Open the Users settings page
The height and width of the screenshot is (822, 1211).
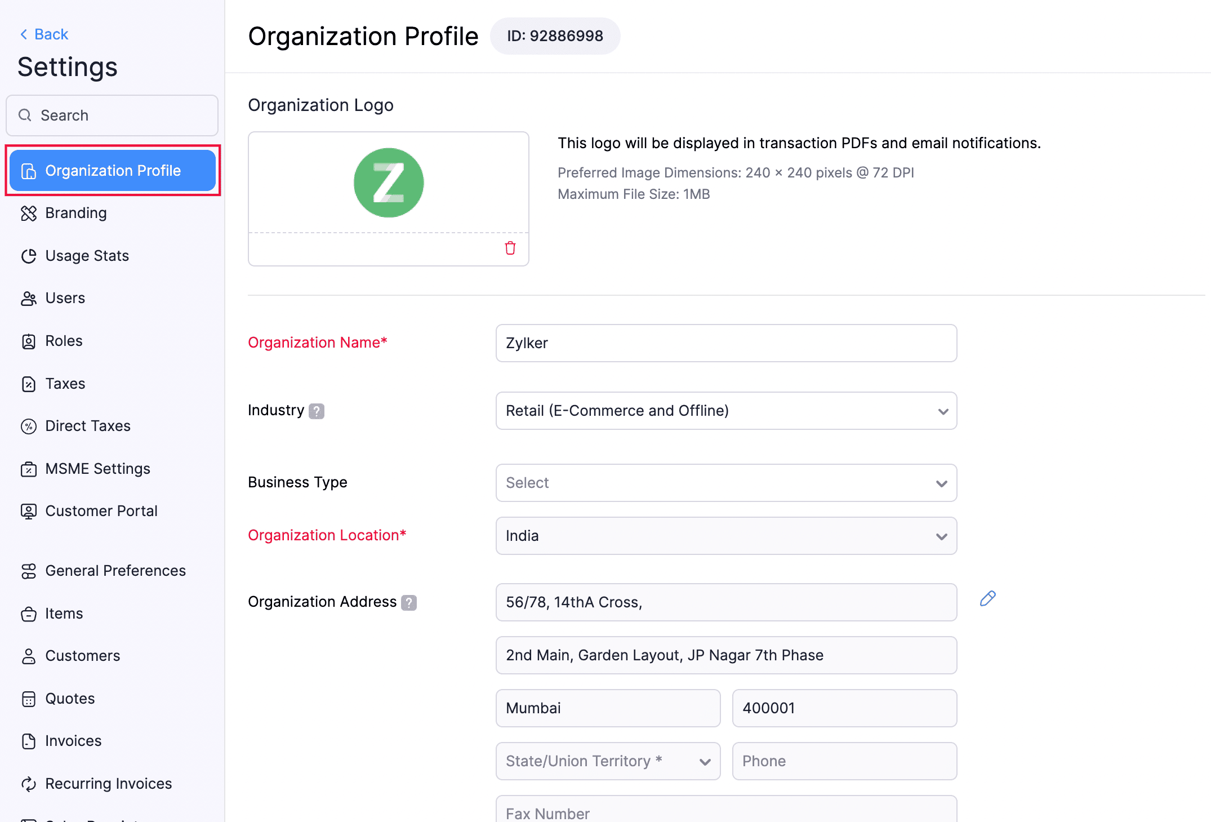(65, 298)
